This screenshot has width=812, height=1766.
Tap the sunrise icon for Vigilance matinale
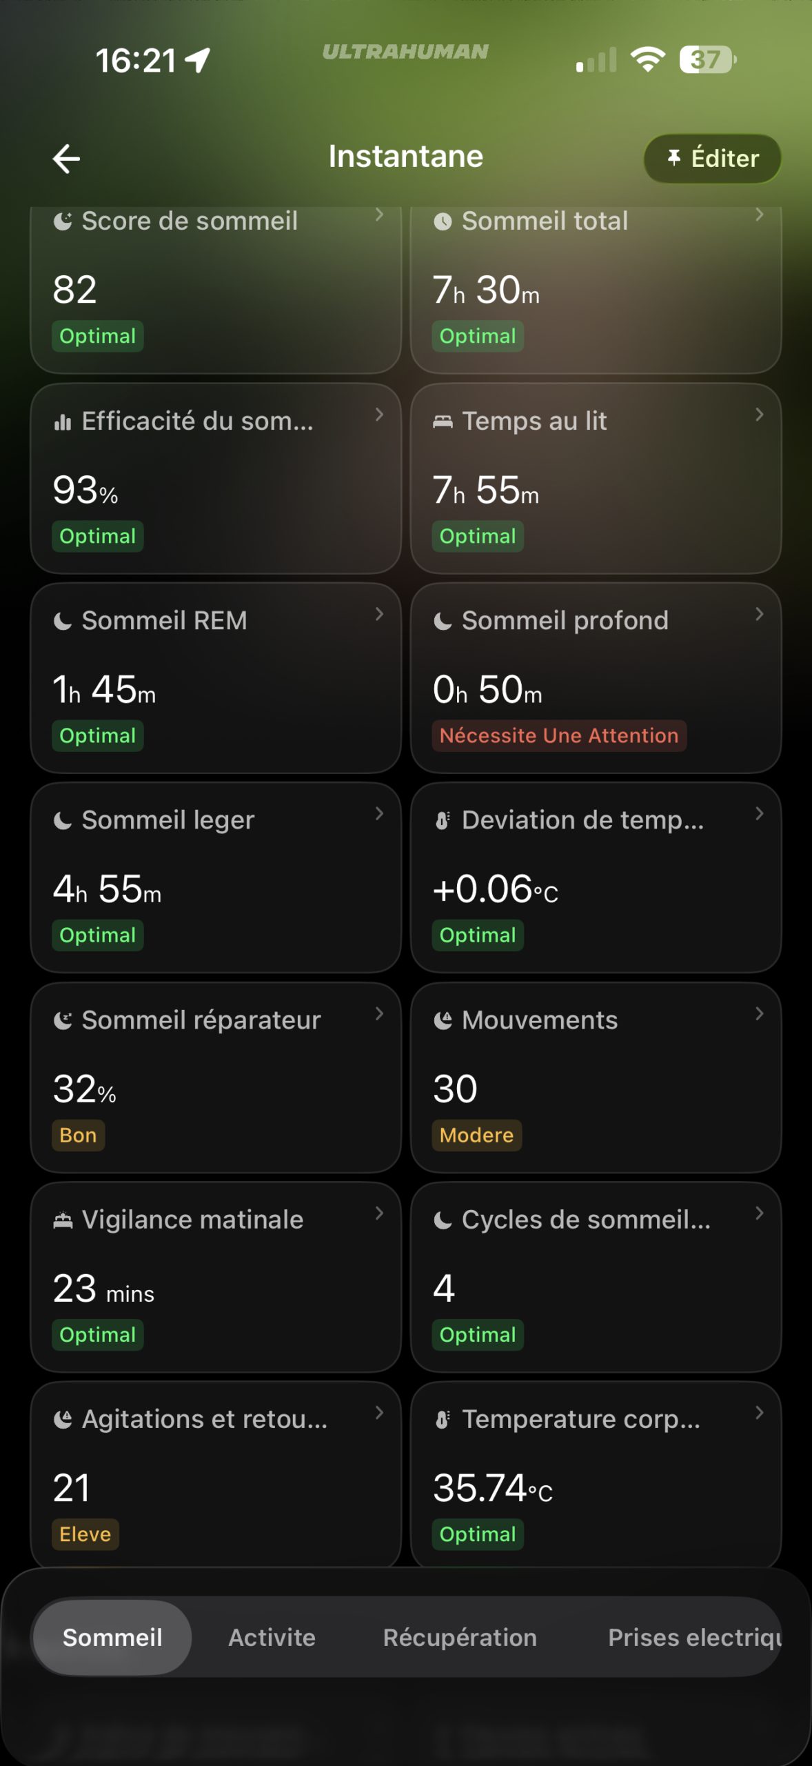[x=63, y=1220]
